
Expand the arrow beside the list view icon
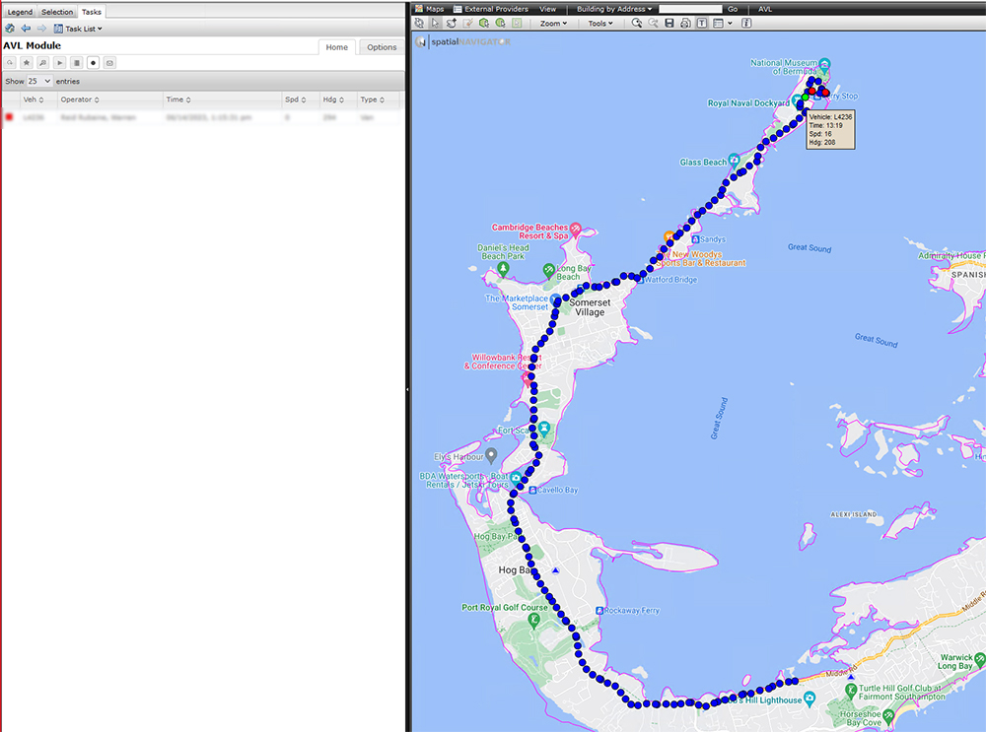[730, 24]
